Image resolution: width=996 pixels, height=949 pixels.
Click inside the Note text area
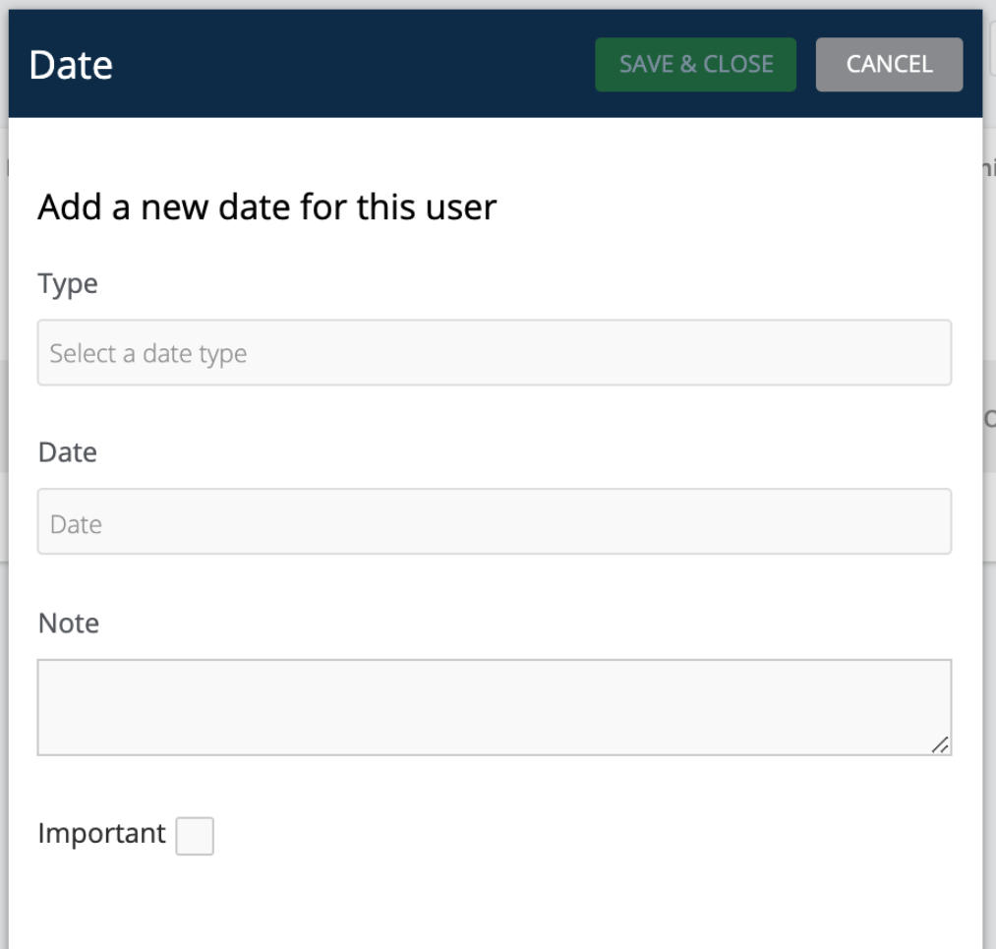(495, 708)
